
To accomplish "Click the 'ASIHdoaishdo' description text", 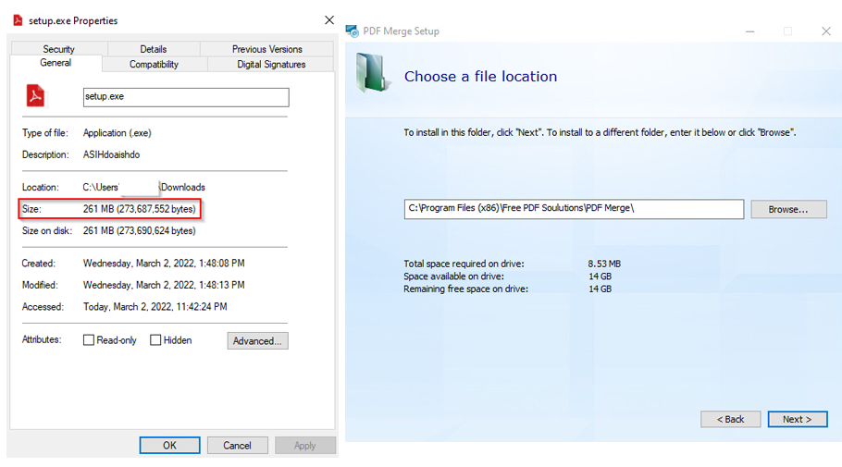I will pyautogui.click(x=111, y=154).
